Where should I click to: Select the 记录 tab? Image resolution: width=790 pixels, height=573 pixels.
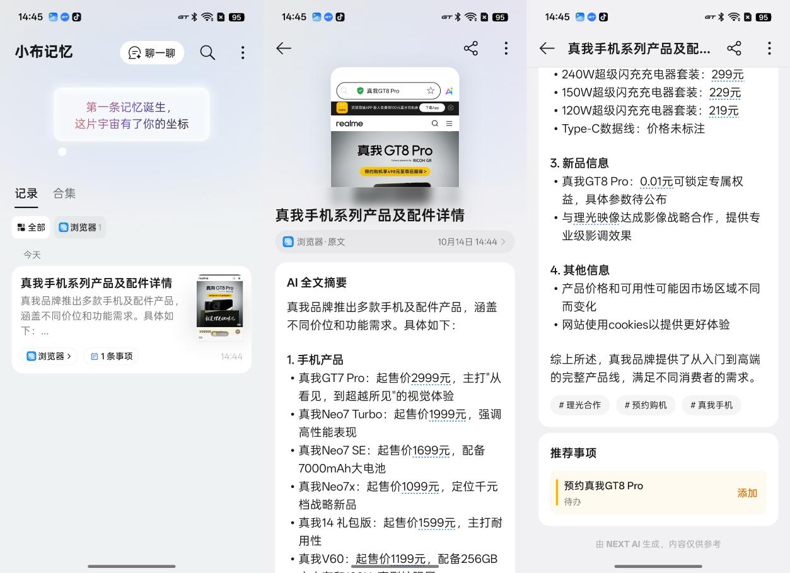[26, 194]
